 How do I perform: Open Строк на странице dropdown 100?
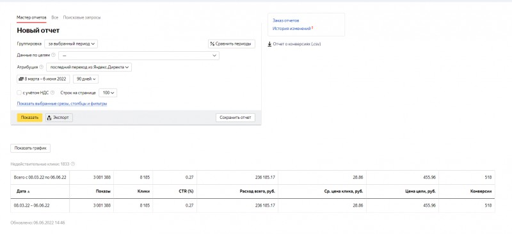point(108,93)
